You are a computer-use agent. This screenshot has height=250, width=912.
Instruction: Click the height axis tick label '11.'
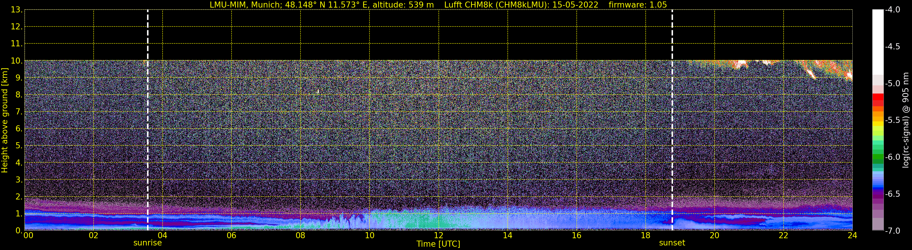(17, 44)
